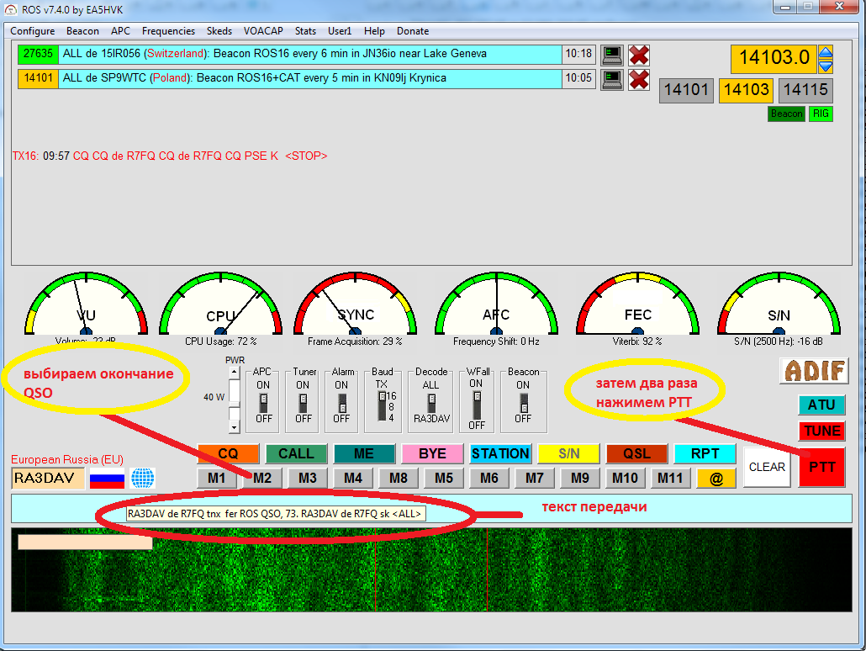Open the Configure menu
866x651 pixels.
point(32,31)
